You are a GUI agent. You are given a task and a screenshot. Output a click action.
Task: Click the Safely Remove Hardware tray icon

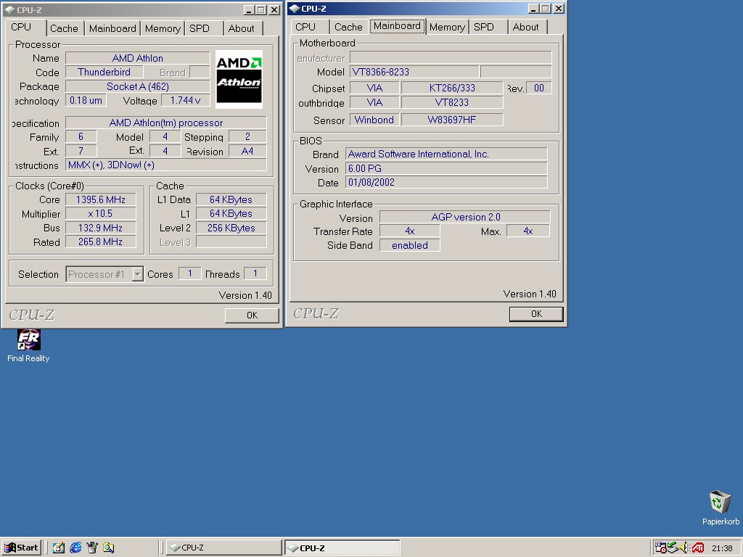click(673, 548)
